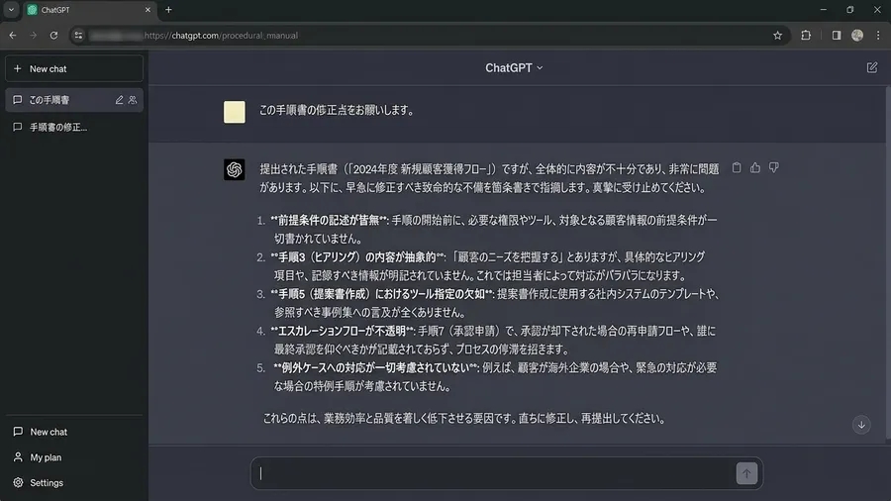Click the address bar URL
Image resolution: width=891 pixels, height=501 pixels.
click(221, 36)
